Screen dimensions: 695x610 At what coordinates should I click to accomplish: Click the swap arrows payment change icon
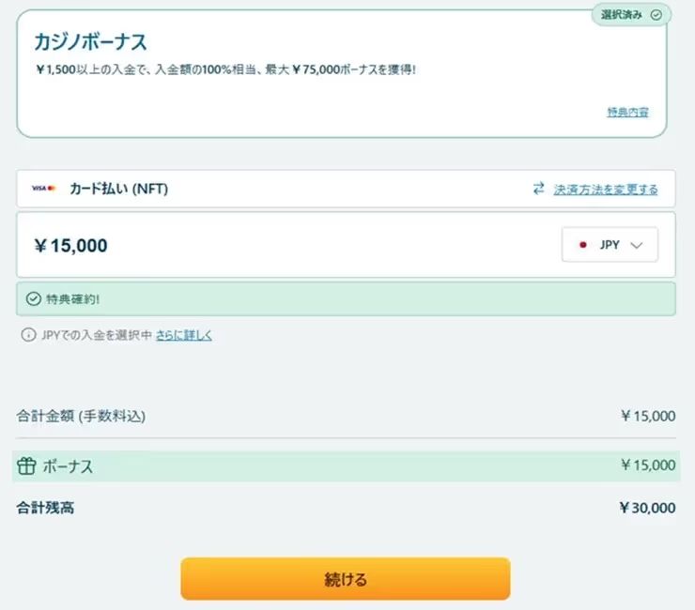pos(538,189)
